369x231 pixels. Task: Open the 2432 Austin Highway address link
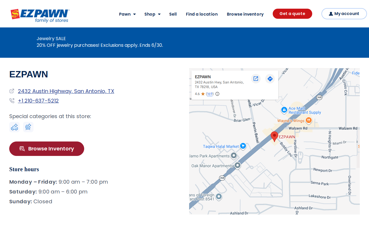pos(66,91)
